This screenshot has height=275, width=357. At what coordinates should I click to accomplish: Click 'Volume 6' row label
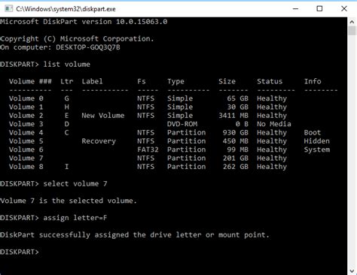click(x=26, y=150)
